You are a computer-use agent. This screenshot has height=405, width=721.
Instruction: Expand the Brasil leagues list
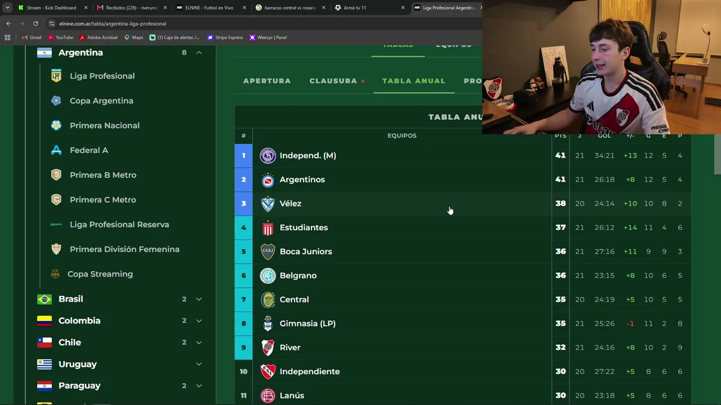tap(199, 299)
